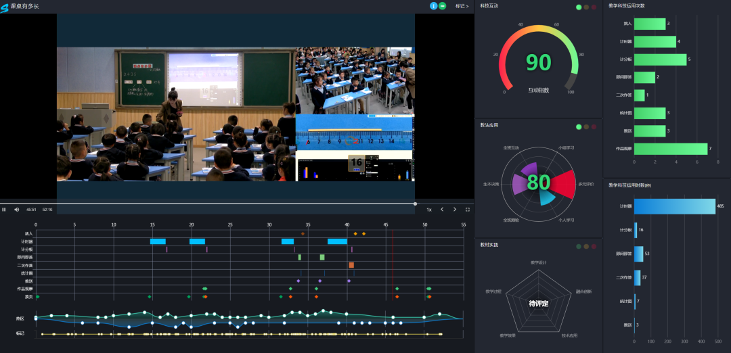
Task: Mute the video with the speaker icon
Action: pos(16,210)
